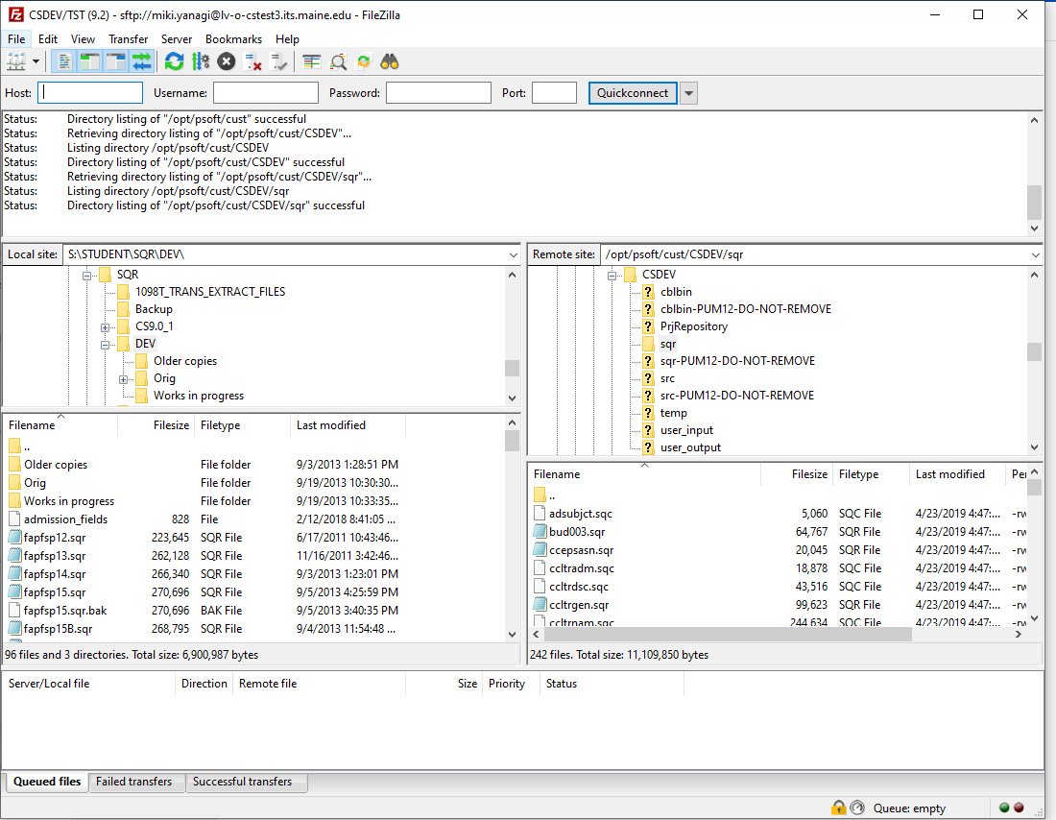Viewport: 1056px width, 820px height.
Task: Reconnect to the last used server
Action: tap(278, 62)
